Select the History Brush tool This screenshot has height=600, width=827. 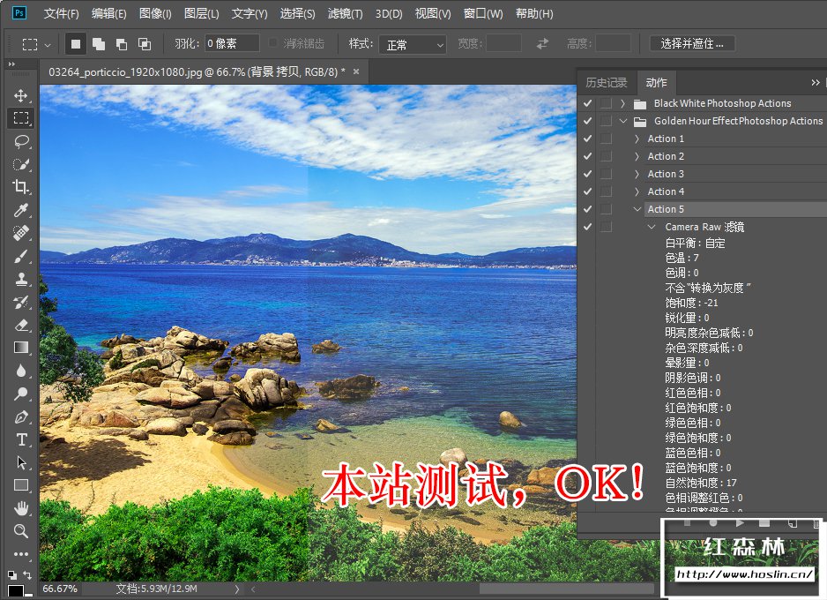click(x=21, y=303)
